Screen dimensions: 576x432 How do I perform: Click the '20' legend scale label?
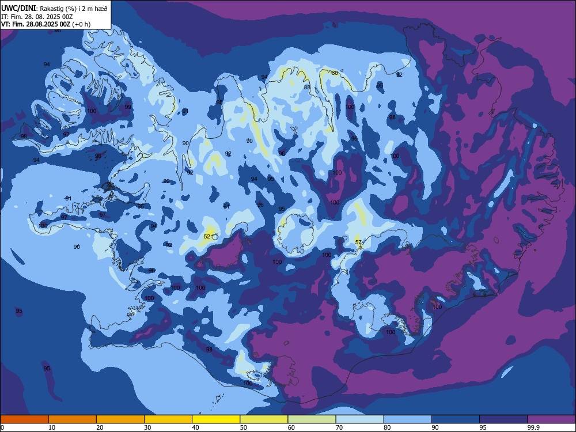(x=100, y=427)
